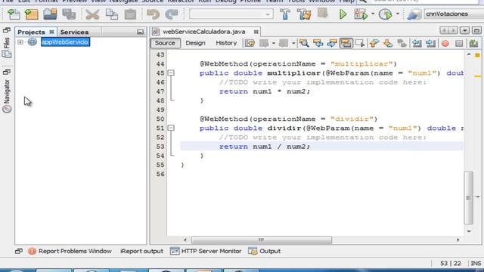The image size is (484, 272).
Task: Click the Stop Macro Recording square icon
Action: tap(459, 43)
